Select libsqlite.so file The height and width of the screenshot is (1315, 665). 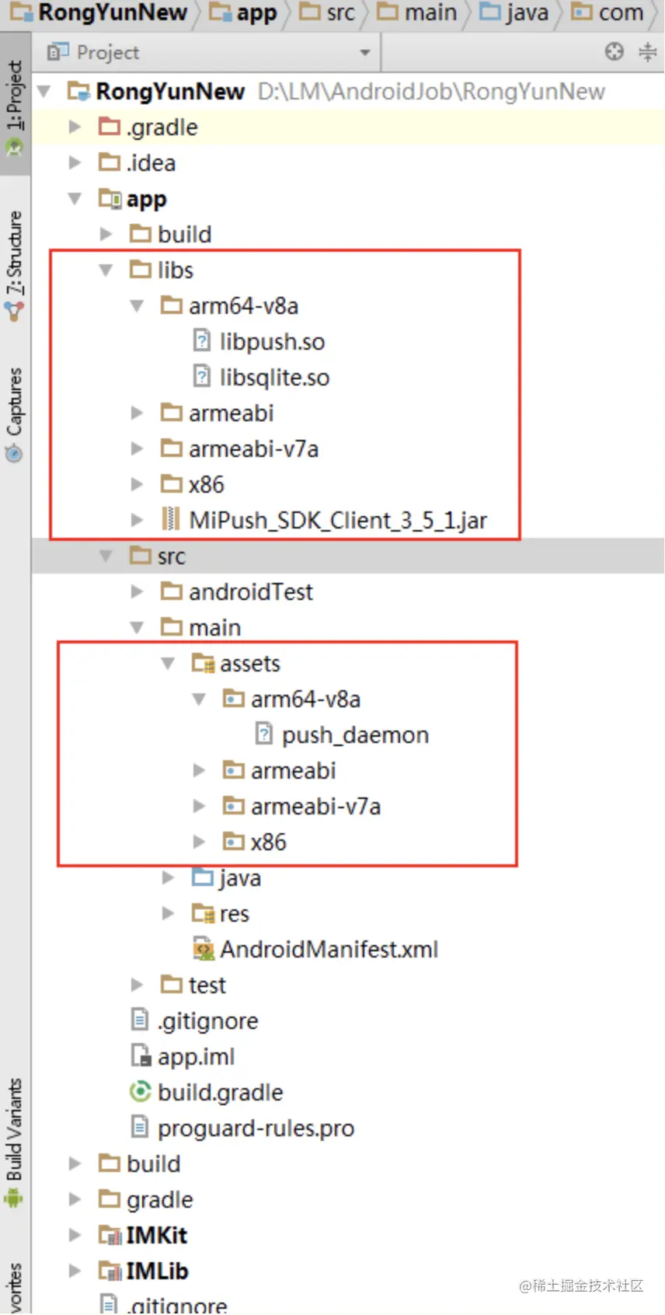[x=274, y=378]
